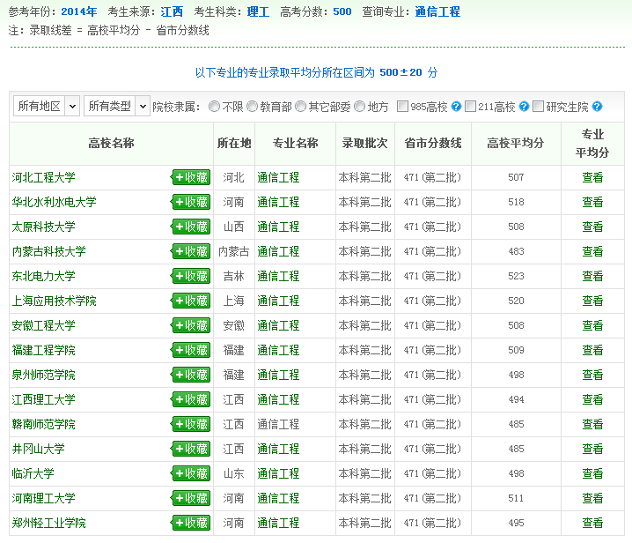Open 福建工程学院 university link

pos(43,350)
